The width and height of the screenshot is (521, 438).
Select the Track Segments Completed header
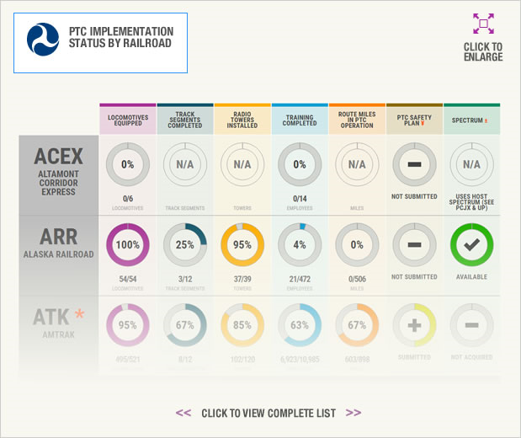[185, 119]
